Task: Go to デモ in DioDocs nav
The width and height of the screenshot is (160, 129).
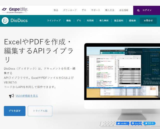Action: click(x=79, y=21)
